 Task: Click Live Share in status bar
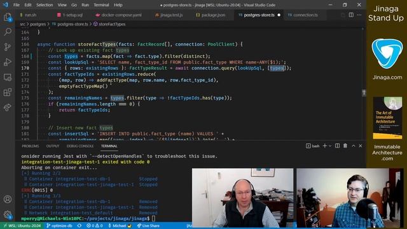(x=148, y=226)
